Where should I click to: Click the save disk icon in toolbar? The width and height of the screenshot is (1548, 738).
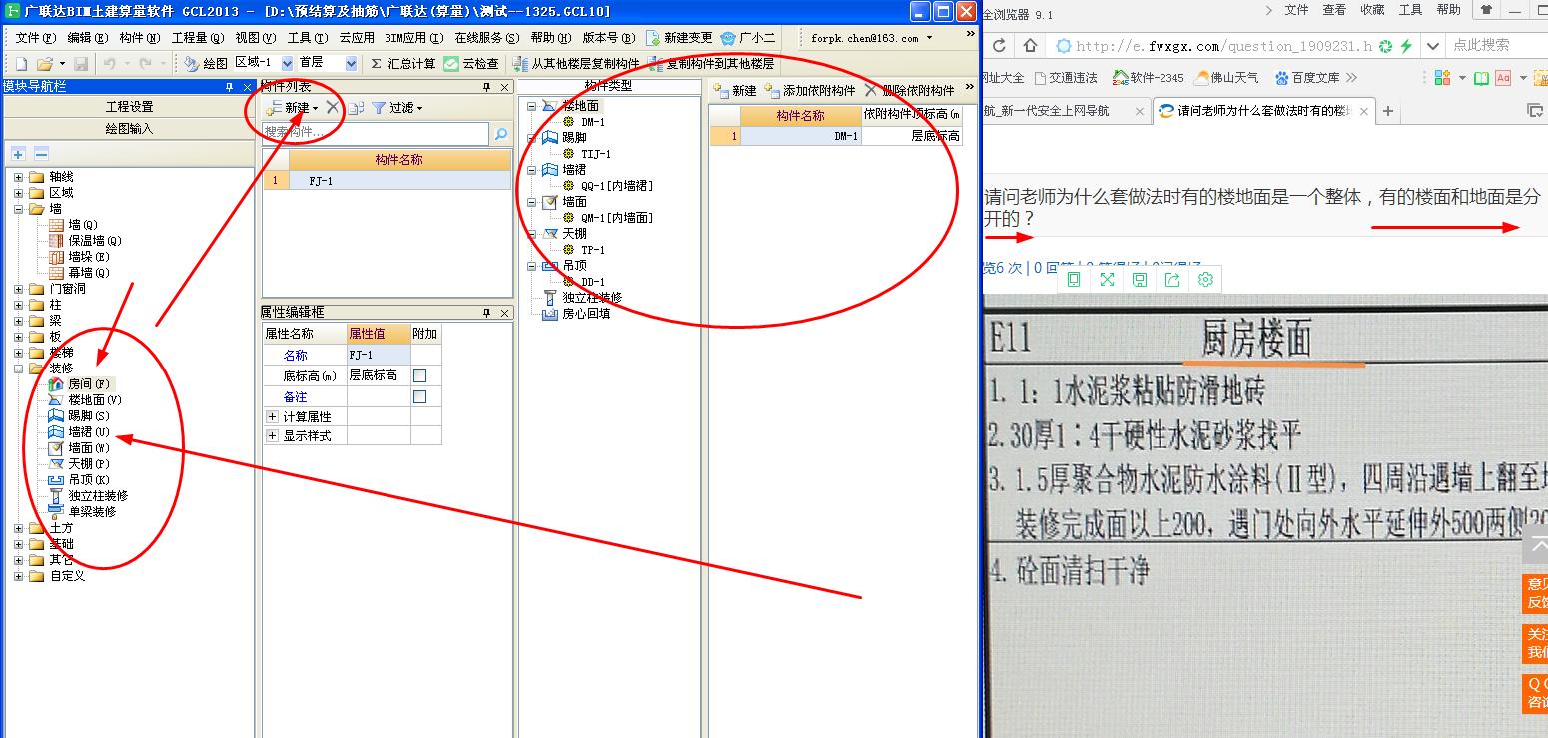point(81,63)
